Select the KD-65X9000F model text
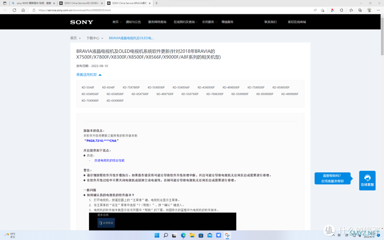Image resolution: width=384 pixels, height=240 pixels. click(115, 101)
